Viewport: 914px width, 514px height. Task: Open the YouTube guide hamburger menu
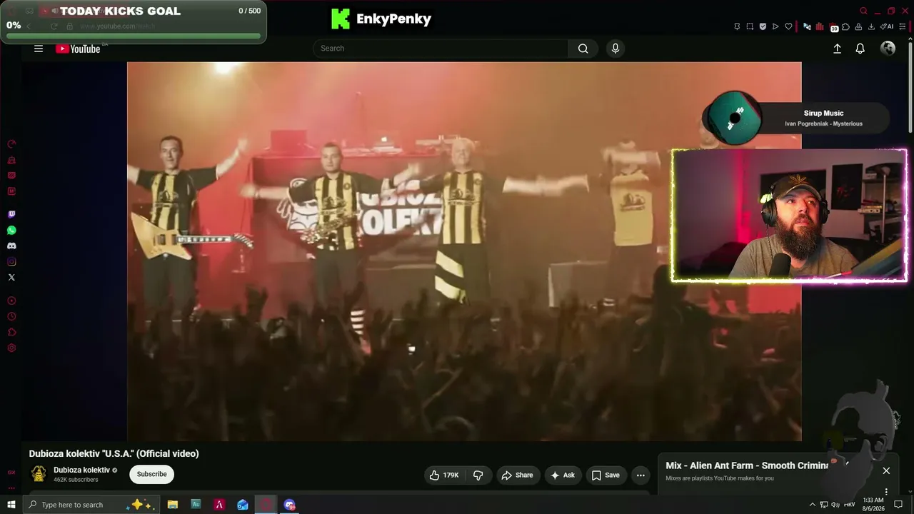[x=39, y=49]
